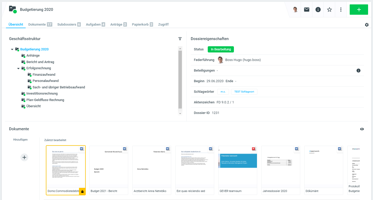Switch to the Dokumente tab
This screenshot has width=373, height=200.
(37, 25)
